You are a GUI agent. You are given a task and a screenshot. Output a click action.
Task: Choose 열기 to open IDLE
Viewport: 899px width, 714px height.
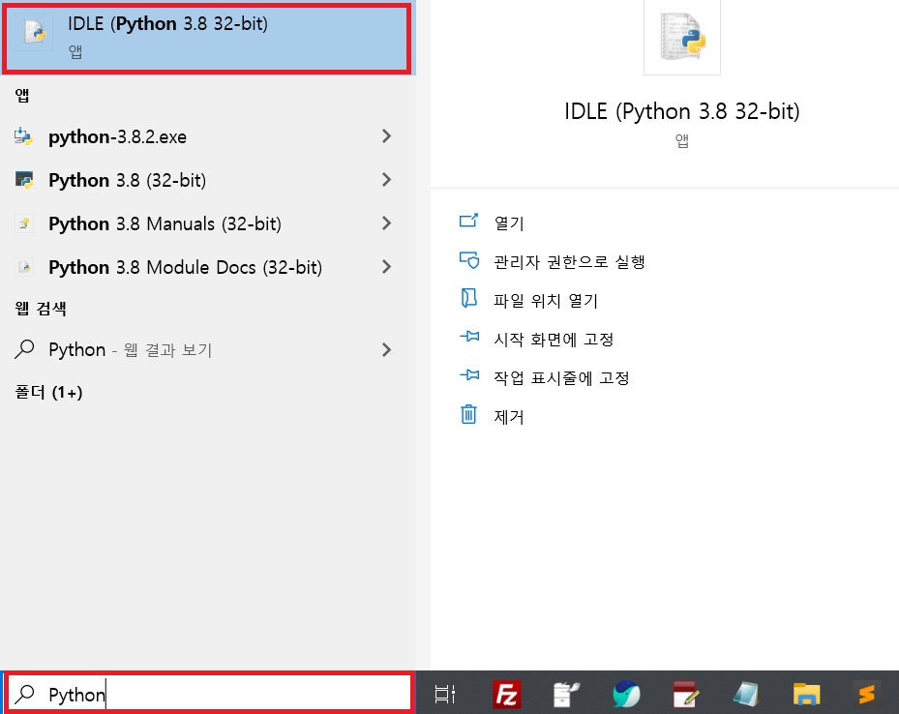509,223
